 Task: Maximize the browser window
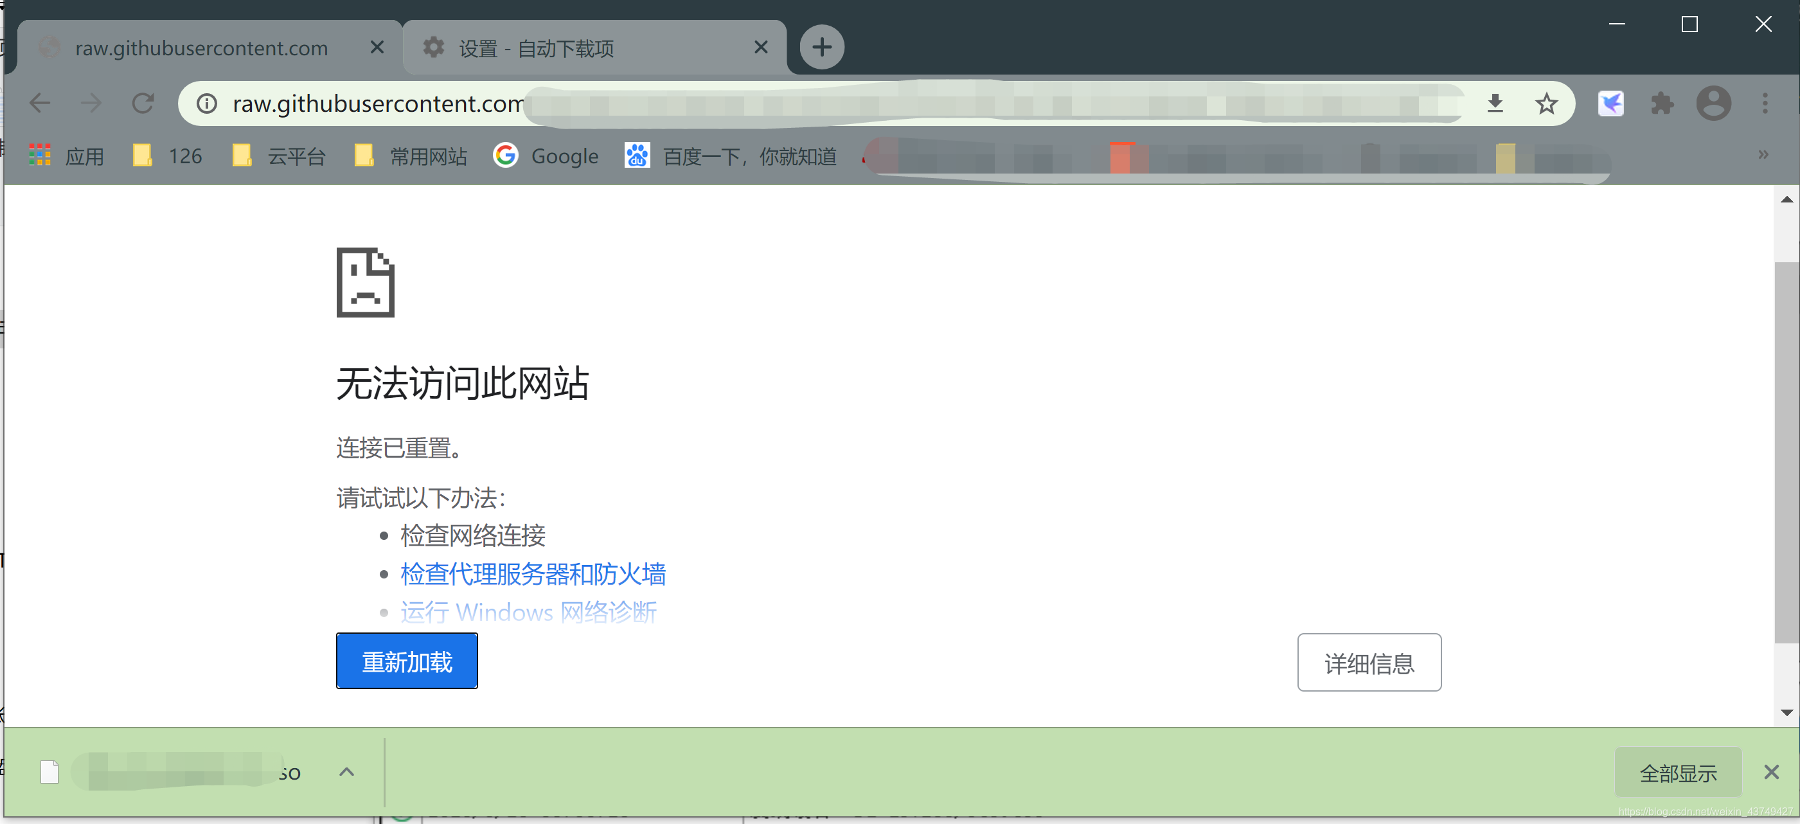click(x=1689, y=24)
